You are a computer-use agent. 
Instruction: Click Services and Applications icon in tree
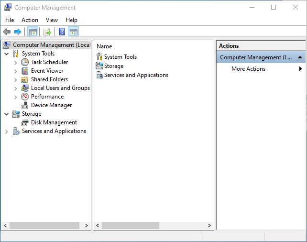pyautogui.click(x=16, y=131)
